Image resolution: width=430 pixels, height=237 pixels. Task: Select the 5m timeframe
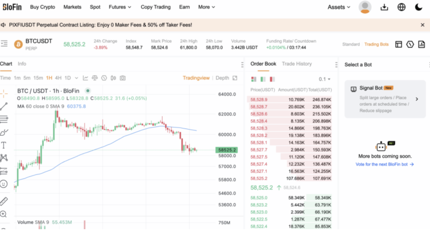coord(27,78)
